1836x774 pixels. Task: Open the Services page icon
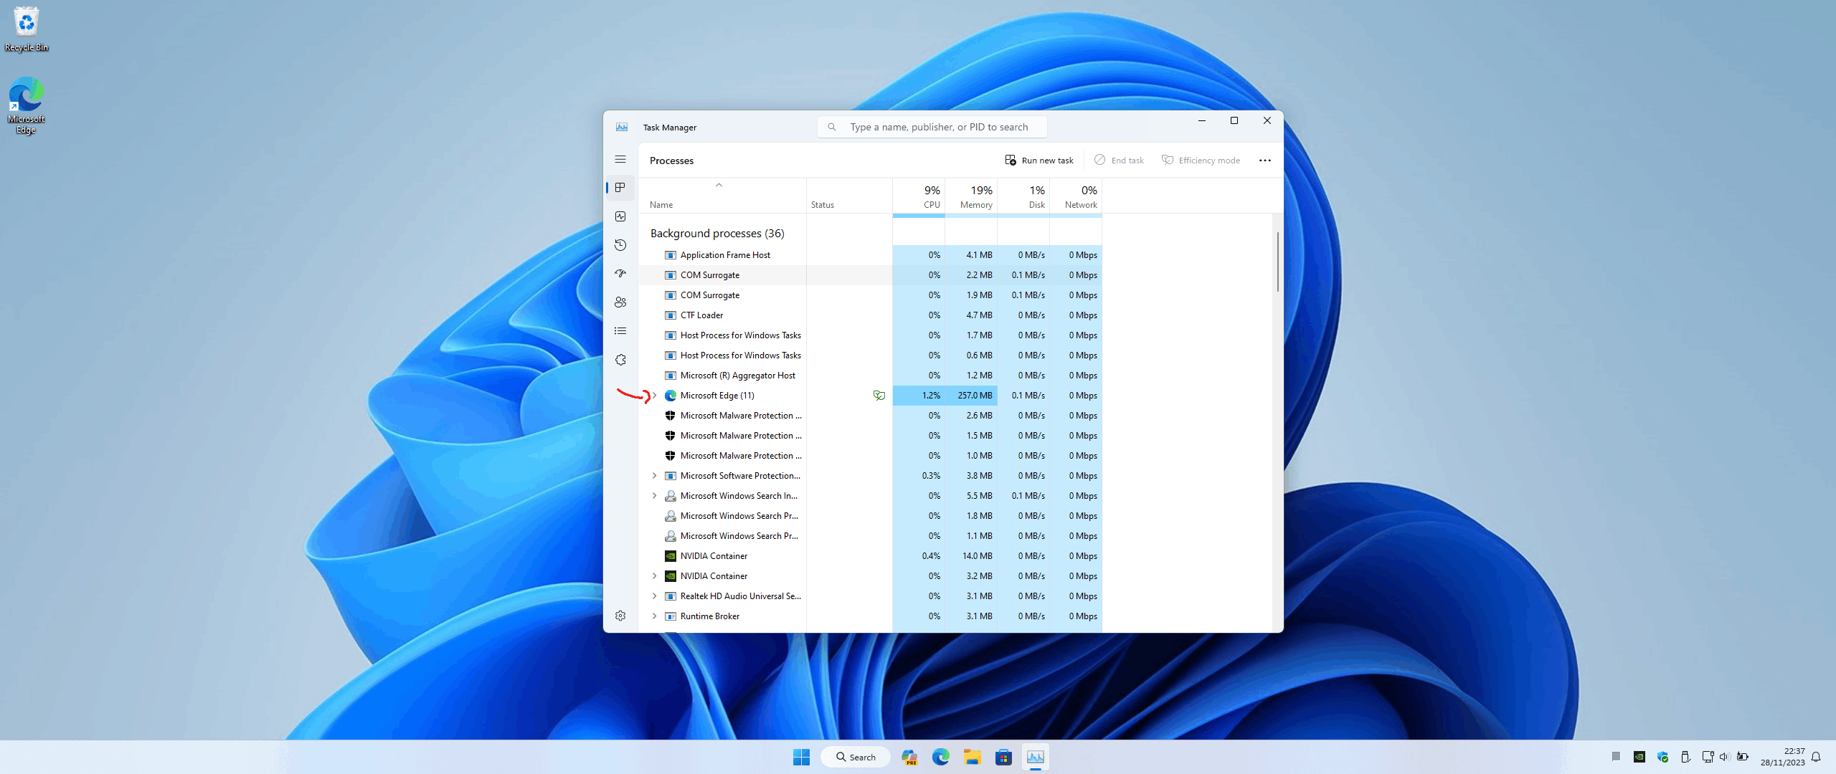[620, 360]
